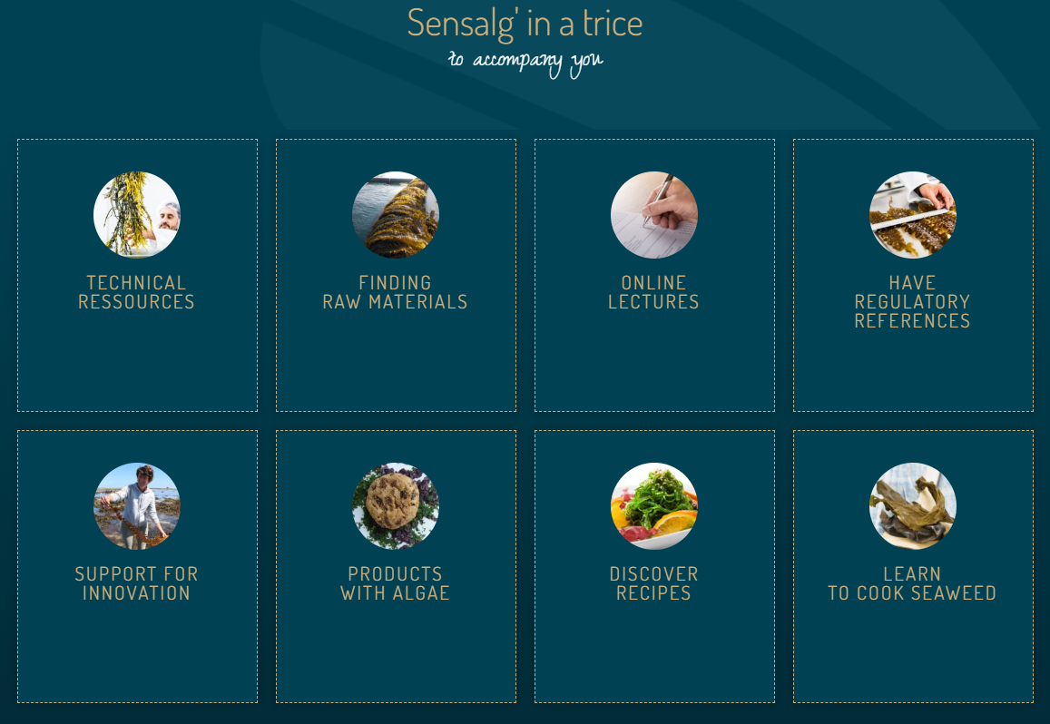Go to Support for Innovation title
Screen dimensions: 1050x724
137,583
